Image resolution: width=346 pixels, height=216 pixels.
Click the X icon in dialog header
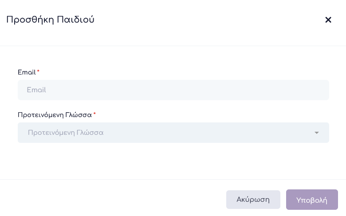(x=328, y=20)
